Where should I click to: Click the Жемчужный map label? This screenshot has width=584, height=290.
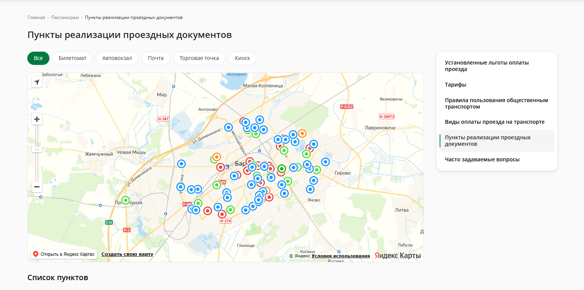coord(99,154)
